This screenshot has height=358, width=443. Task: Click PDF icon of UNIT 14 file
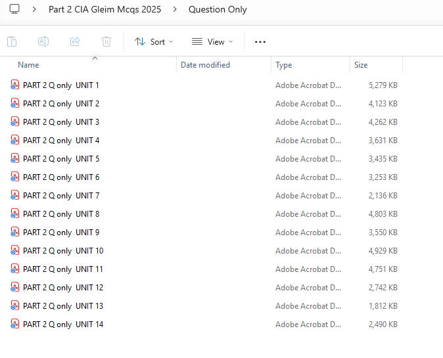pos(15,324)
